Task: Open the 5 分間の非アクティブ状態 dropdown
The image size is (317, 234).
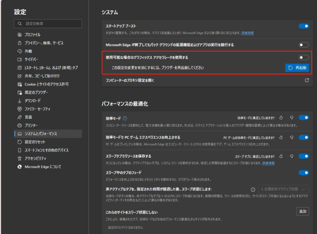Action: pos(283,190)
